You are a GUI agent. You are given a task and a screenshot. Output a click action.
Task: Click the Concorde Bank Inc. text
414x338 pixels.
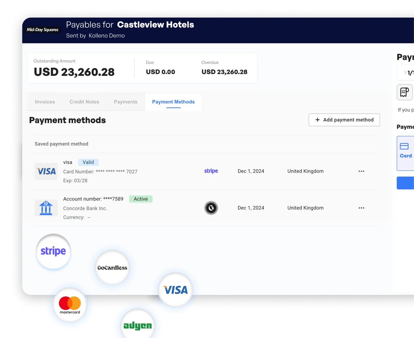[85, 208]
